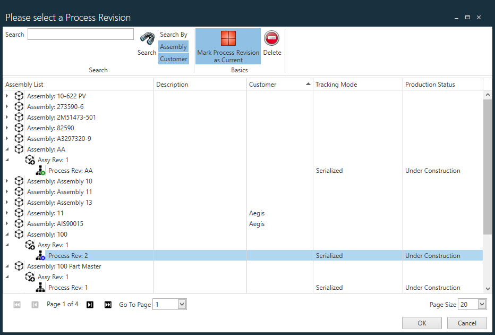This screenshot has height=335, width=495.
Task: Click the Process Rev: 2 icon
Action: click(x=40, y=256)
